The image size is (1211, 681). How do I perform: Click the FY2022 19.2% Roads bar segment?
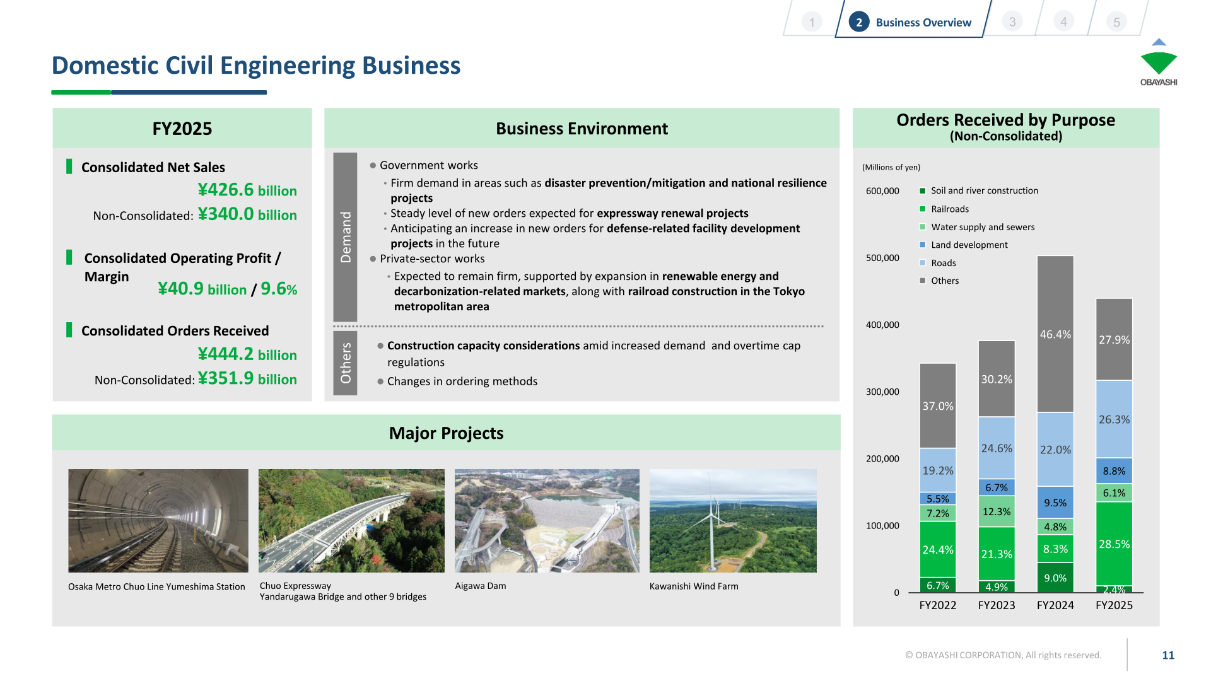tap(938, 470)
